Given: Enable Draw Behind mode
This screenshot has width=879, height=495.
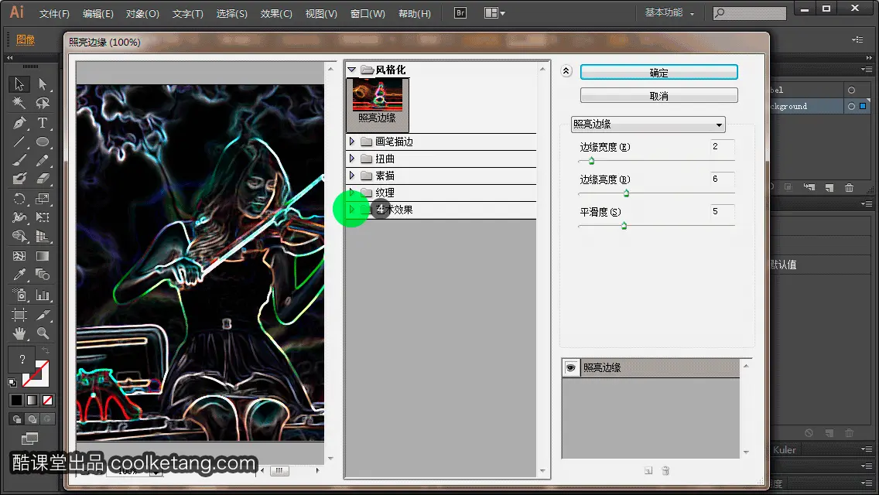Looking at the screenshot, I should pyautogui.click(x=32, y=418).
